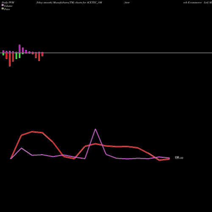Click the '125.60' price value label
This screenshot has height=212, width=212.
point(179,158)
